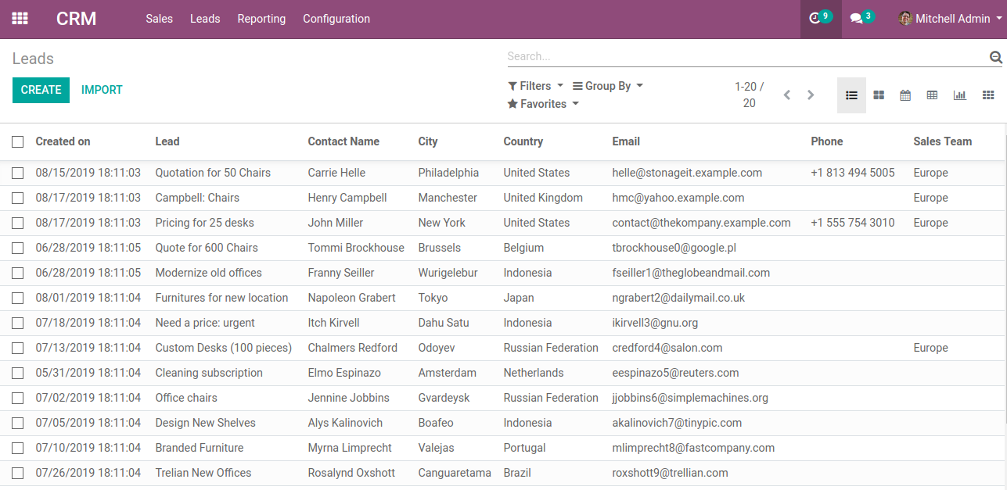Viewport: 1007px width, 490px height.
Task: Check the Quote for 600 Chairs row
Action: (17, 248)
